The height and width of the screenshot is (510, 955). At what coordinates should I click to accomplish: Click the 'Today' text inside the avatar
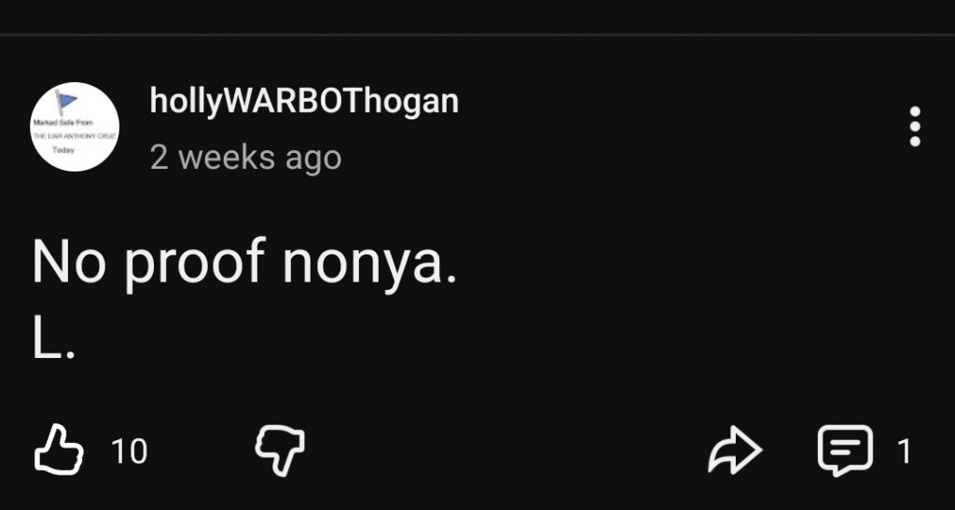[63, 150]
